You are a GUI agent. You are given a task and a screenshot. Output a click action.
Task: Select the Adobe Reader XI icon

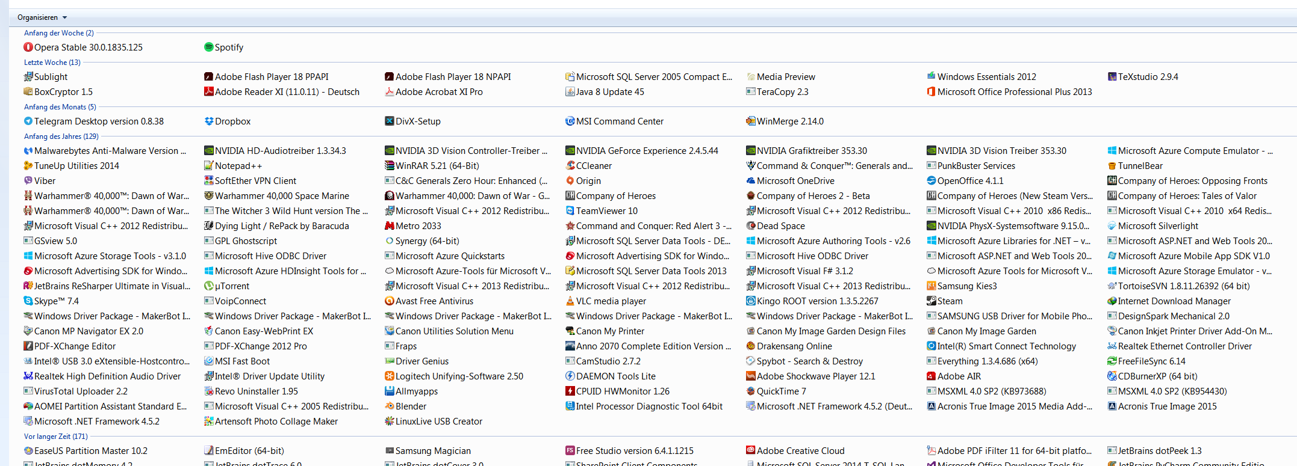(209, 91)
